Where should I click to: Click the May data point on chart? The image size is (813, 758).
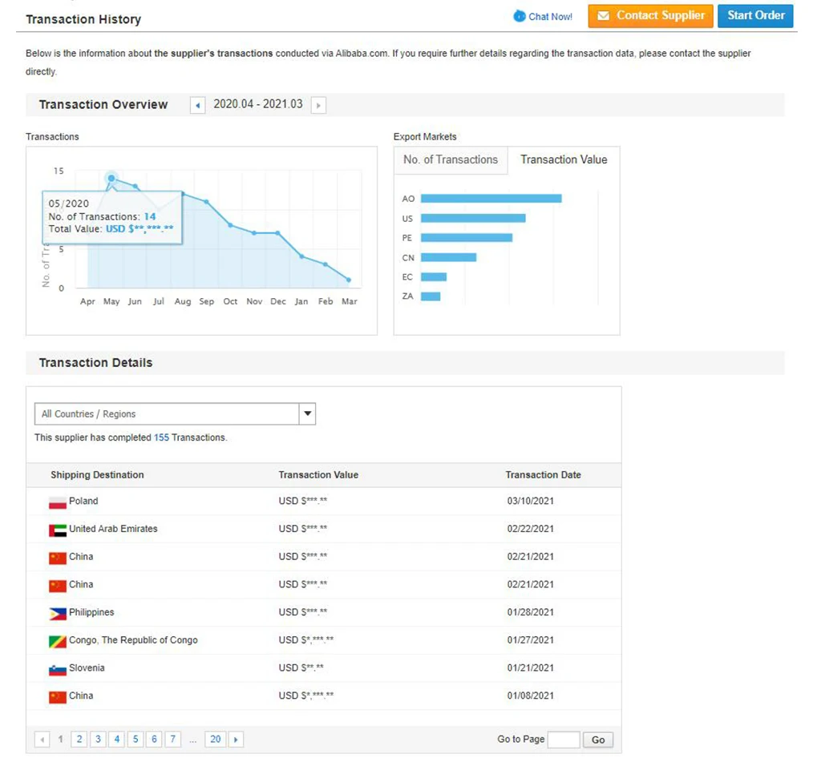(x=111, y=179)
